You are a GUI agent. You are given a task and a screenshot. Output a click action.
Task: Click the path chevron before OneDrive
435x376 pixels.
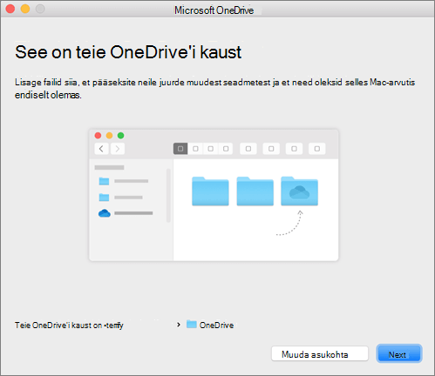tap(179, 325)
